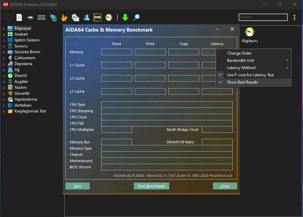This screenshot has height=217, width=303.
Task: Click the L1 Cache Write result field
Action: [x=150, y=65]
